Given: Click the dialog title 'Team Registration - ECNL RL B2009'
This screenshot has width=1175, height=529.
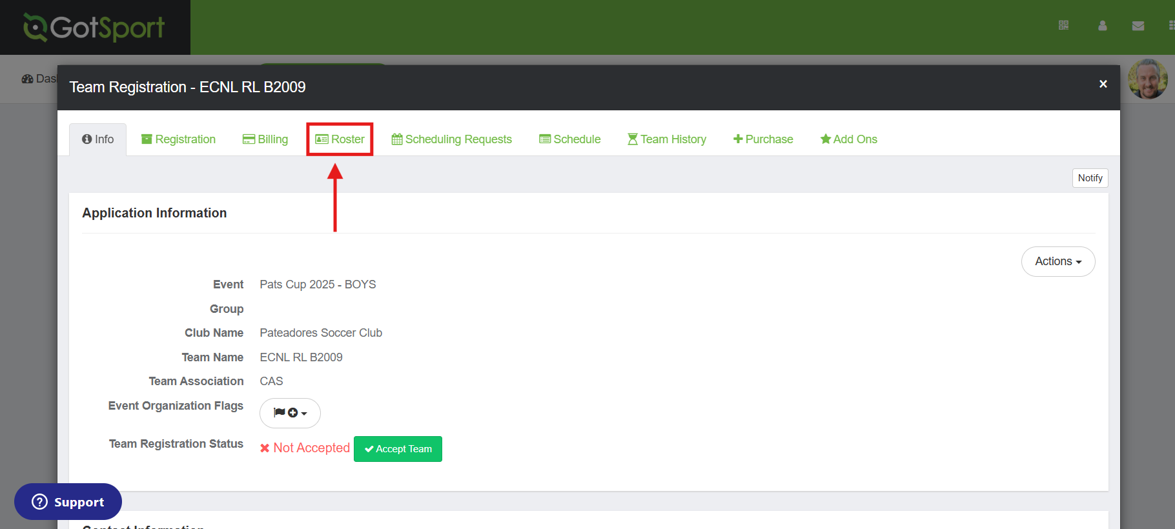Looking at the screenshot, I should [187, 87].
